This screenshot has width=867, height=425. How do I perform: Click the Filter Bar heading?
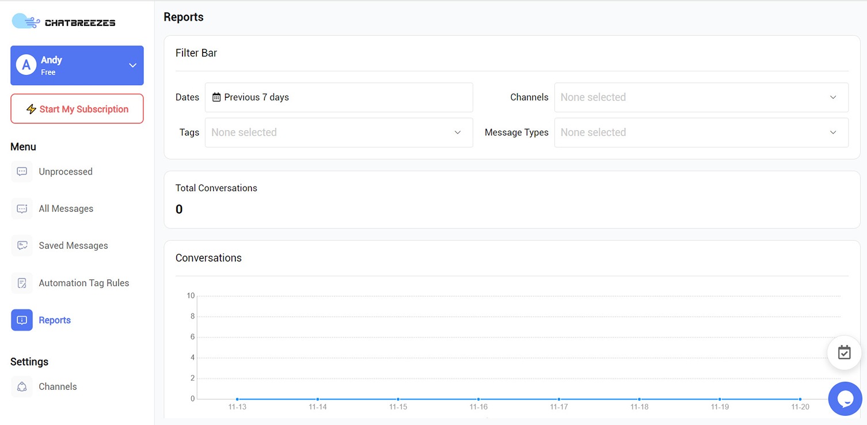(196, 53)
